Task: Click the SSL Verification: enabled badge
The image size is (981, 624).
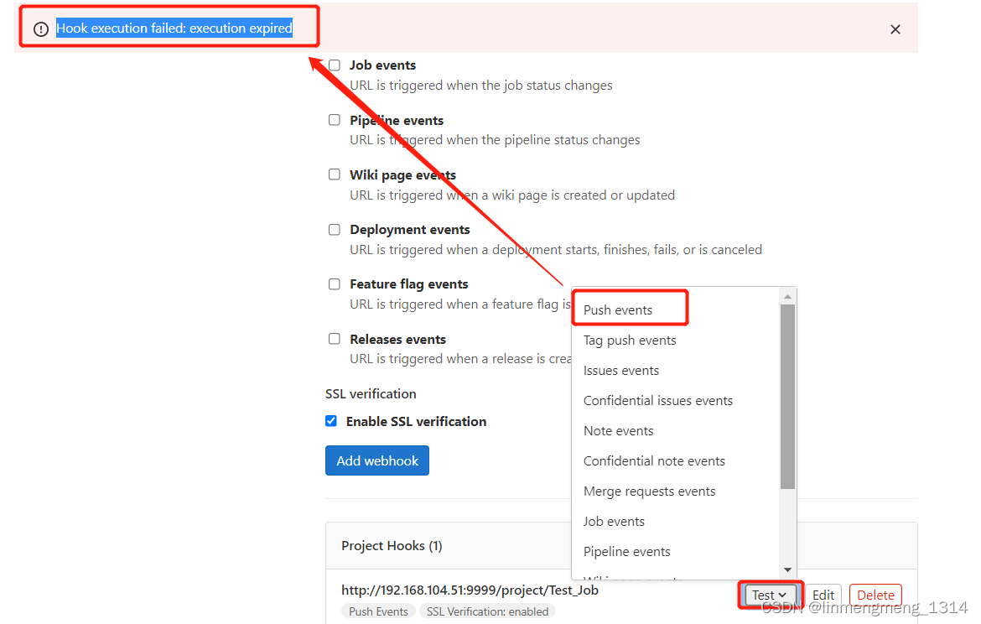Action: click(487, 611)
